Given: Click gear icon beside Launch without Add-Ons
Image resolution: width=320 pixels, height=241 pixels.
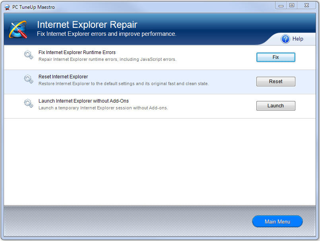Looking at the screenshot, I should click(28, 103).
